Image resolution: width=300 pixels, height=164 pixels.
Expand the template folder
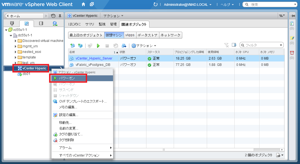pyautogui.click(x=15, y=57)
